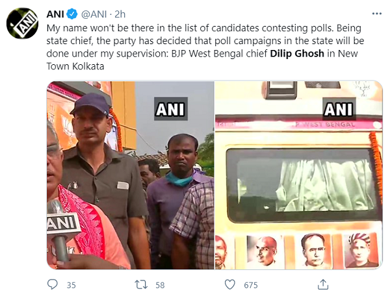
Task: Click the retweet count 58
Action: (x=159, y=285)
